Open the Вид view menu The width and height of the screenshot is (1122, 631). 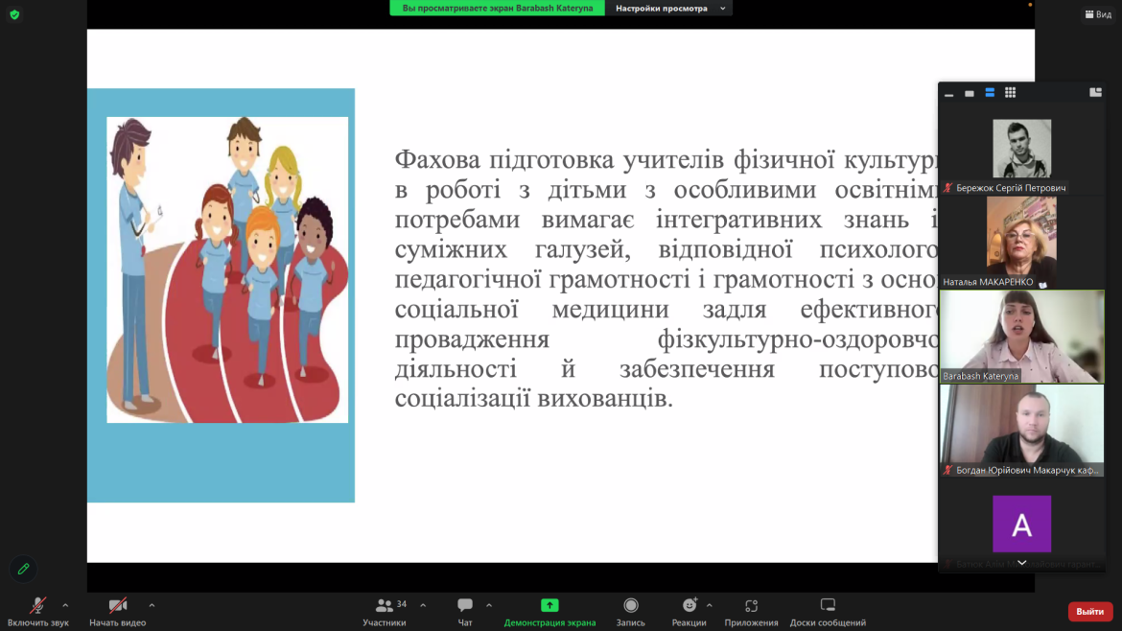(1098, 14)
